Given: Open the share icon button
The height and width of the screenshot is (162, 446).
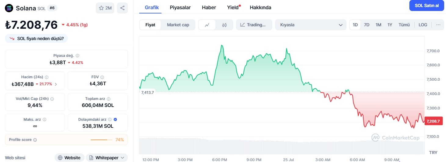Looking at the screenshot, I should [122, 8].
